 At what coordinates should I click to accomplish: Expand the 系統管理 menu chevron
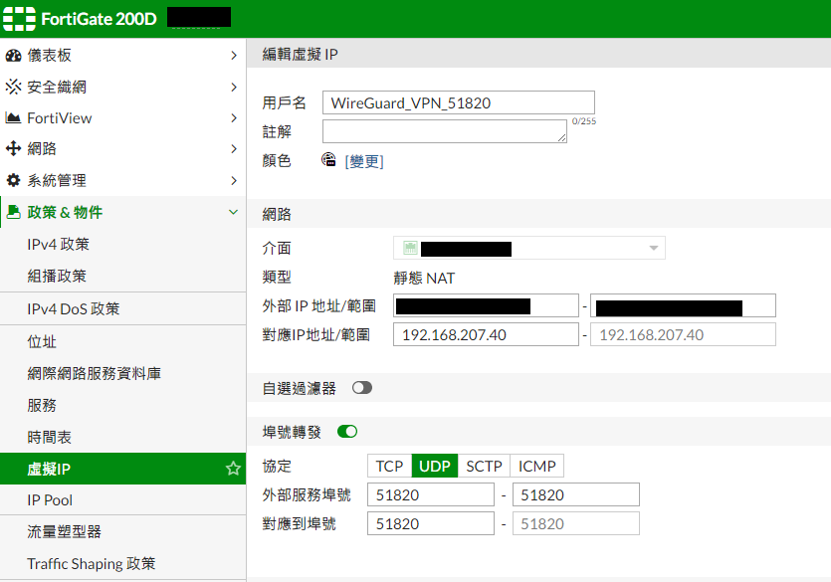234,181
